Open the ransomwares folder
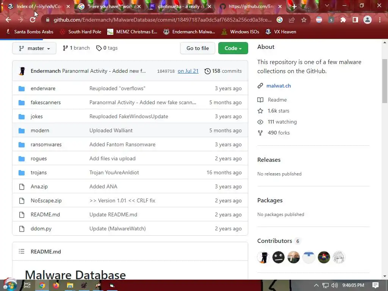This screenshot has width=388, height=291. pos(46,144)
